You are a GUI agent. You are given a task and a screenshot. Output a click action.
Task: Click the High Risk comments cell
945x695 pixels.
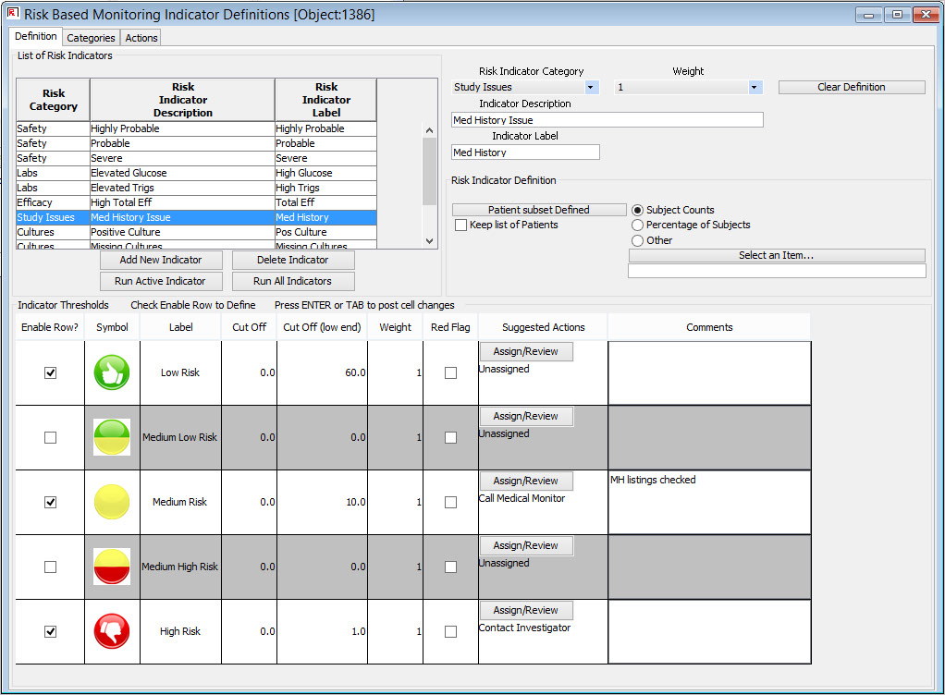[709, 632]
